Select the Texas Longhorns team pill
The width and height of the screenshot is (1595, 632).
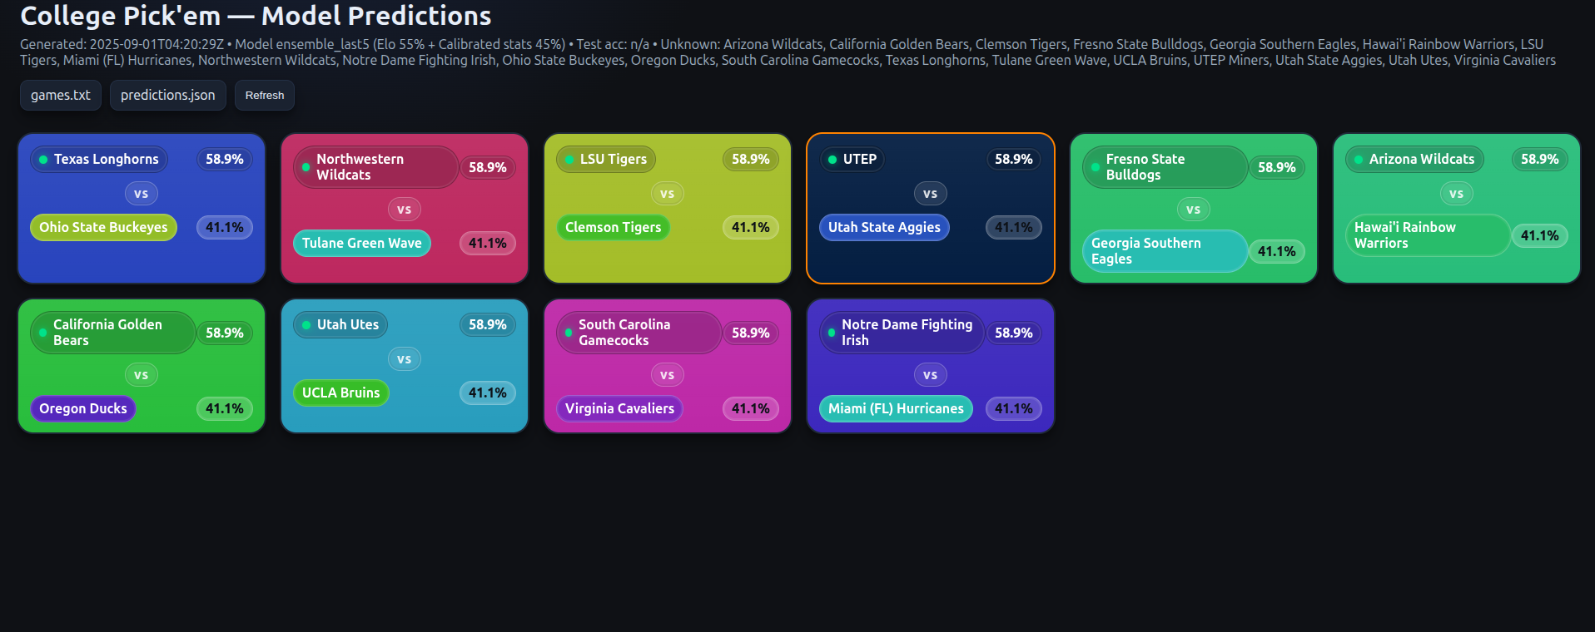tap(99, 159)
